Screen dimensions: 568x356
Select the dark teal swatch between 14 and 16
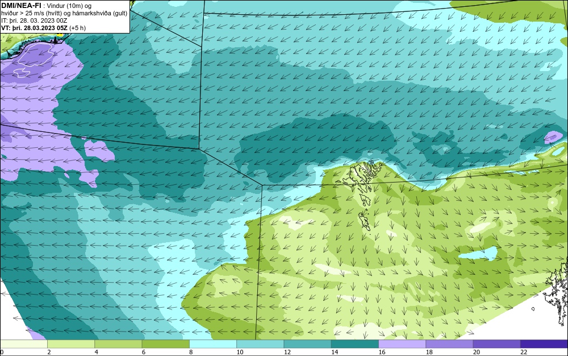coord(355,343)
